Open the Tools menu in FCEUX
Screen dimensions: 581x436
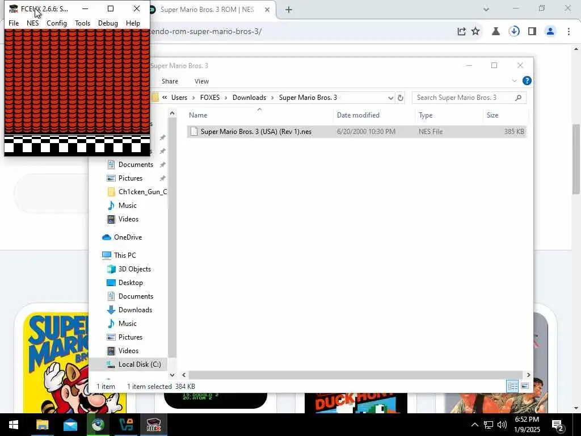point(83,23)
